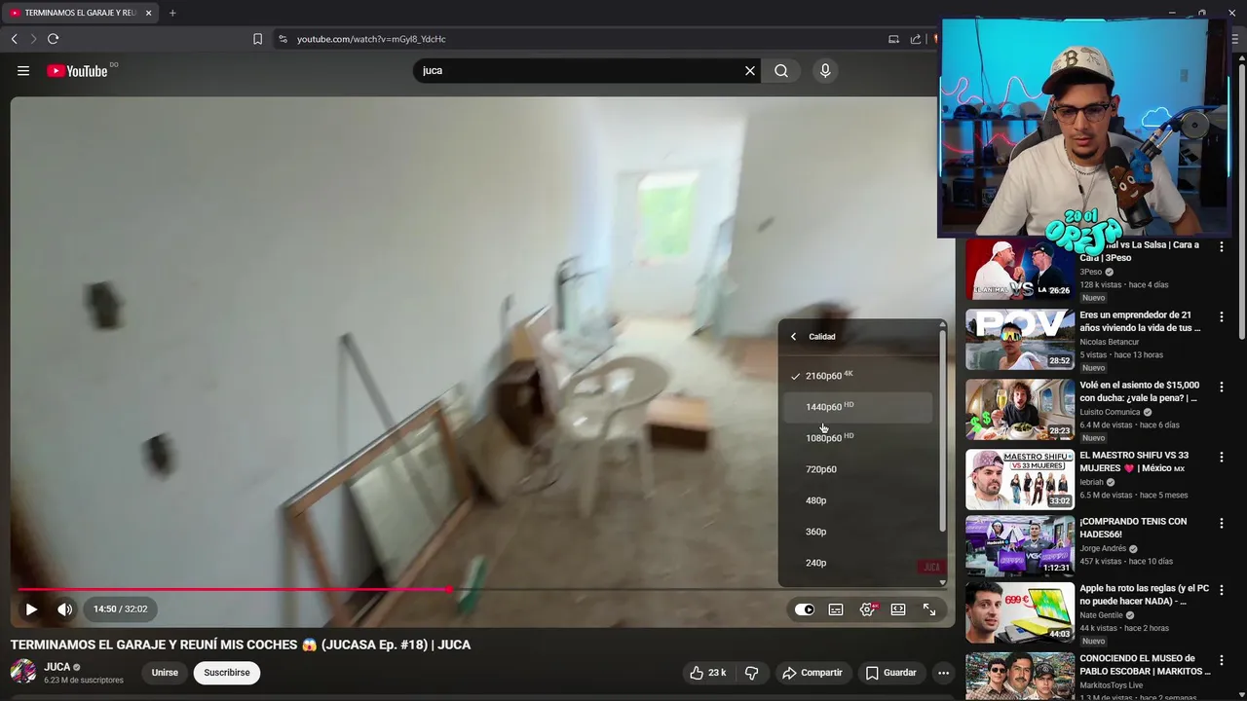Click the Suscribirse button
The image size is (1247, 701).
click(227, 673)
